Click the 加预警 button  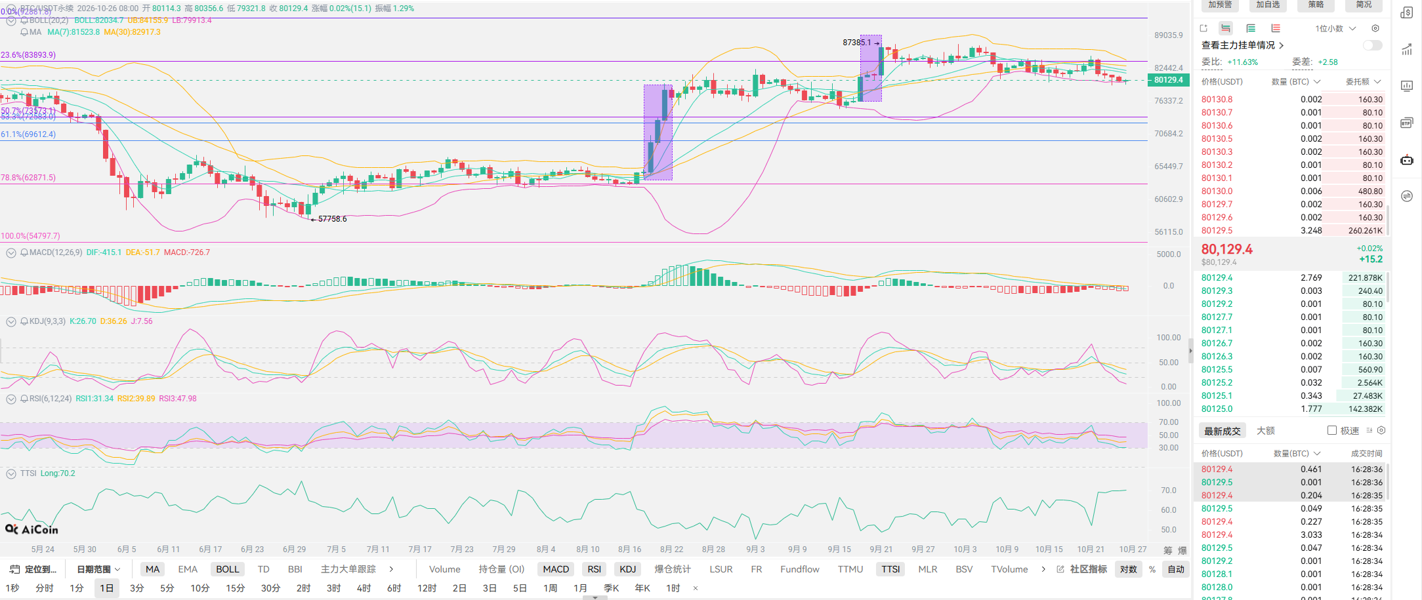(1221, 5)
